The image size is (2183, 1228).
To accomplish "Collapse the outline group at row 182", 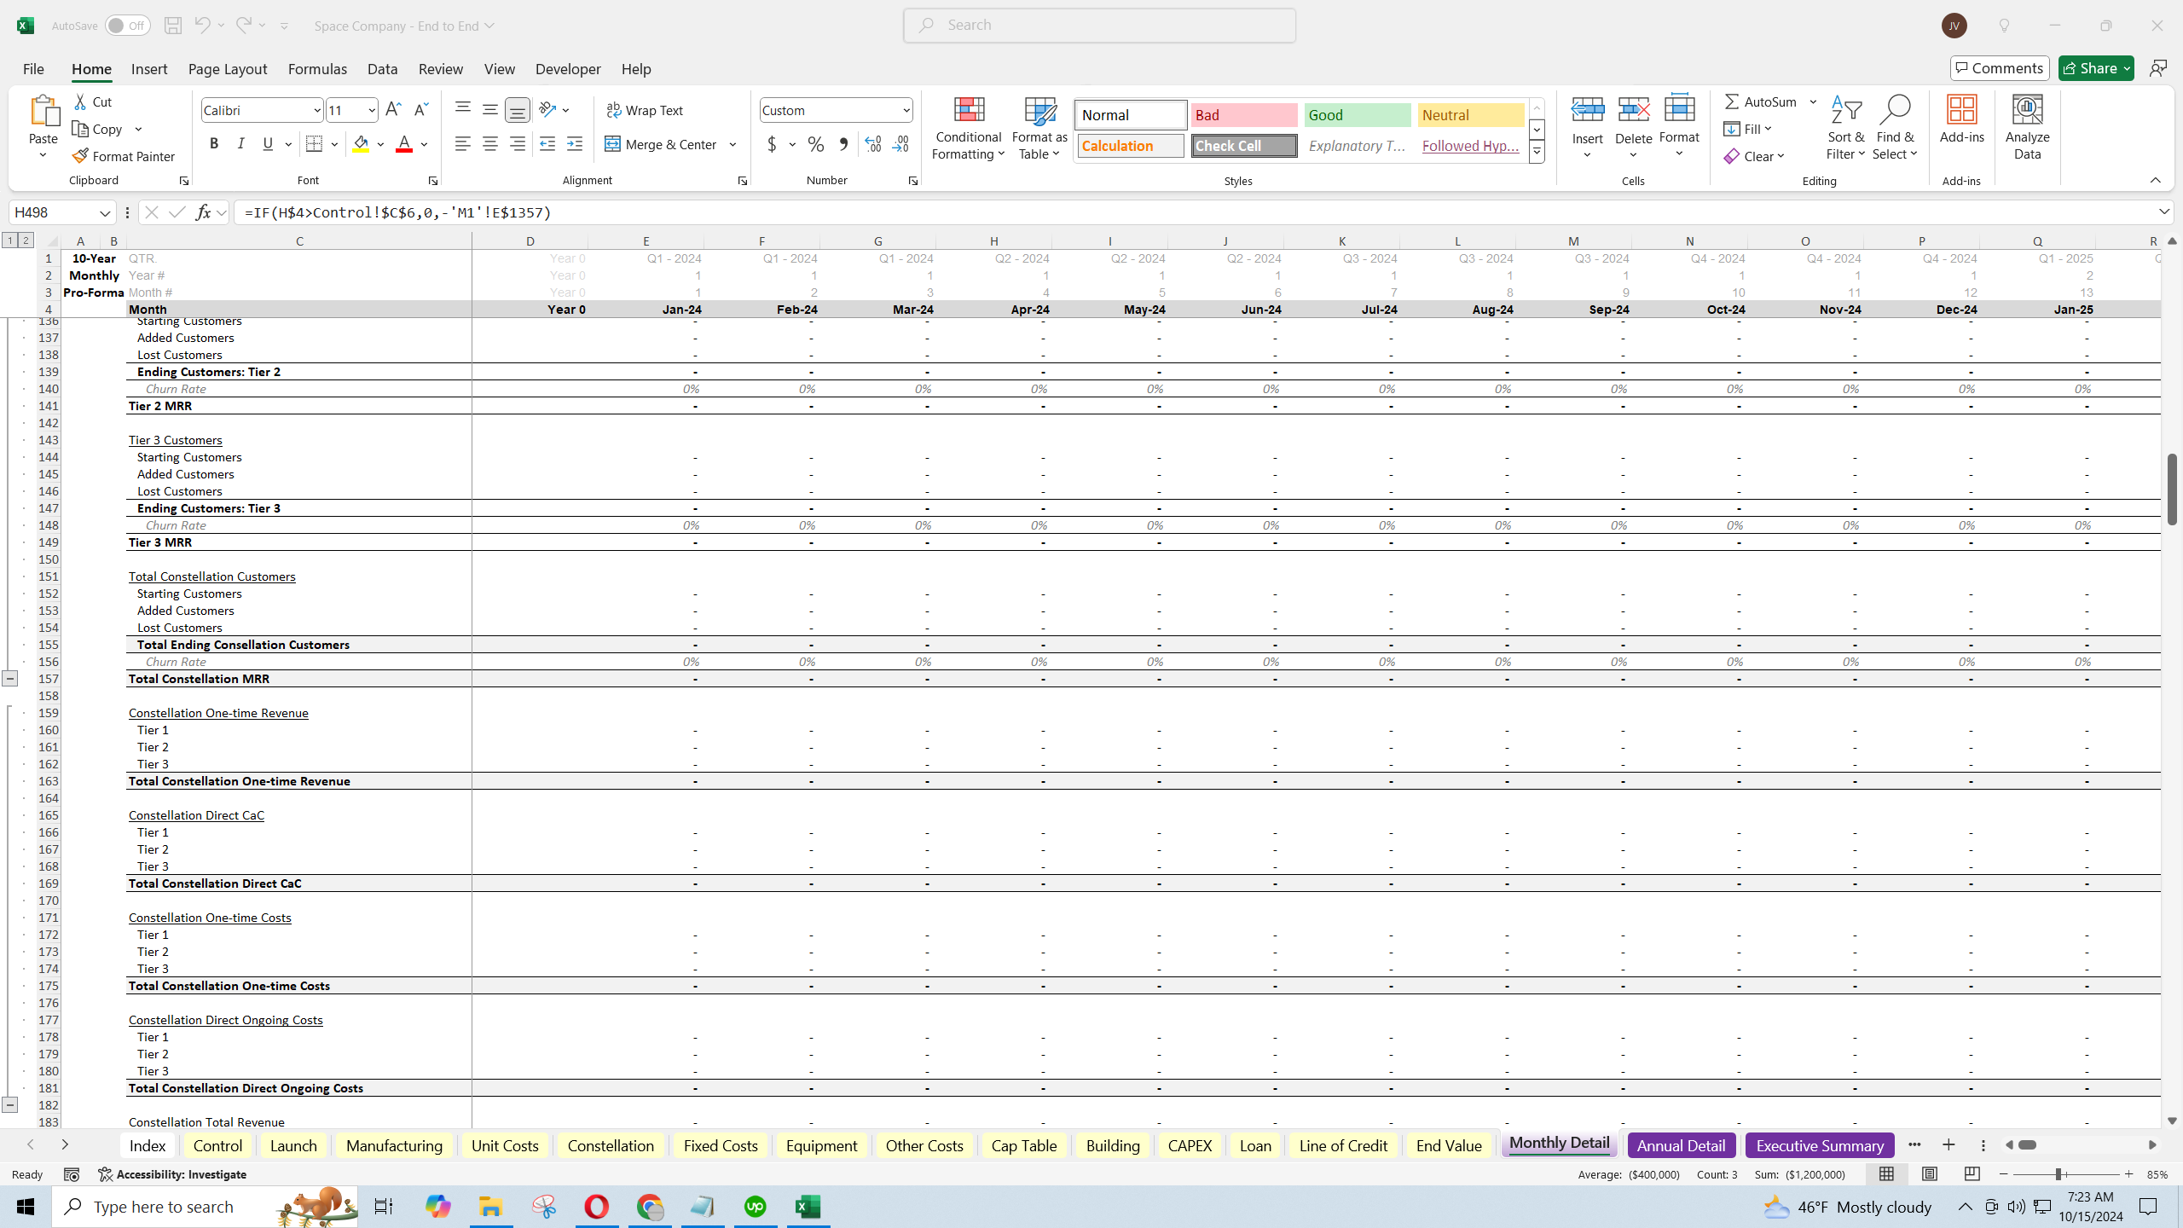I will pyautogui.click(x=9, y=1105).
